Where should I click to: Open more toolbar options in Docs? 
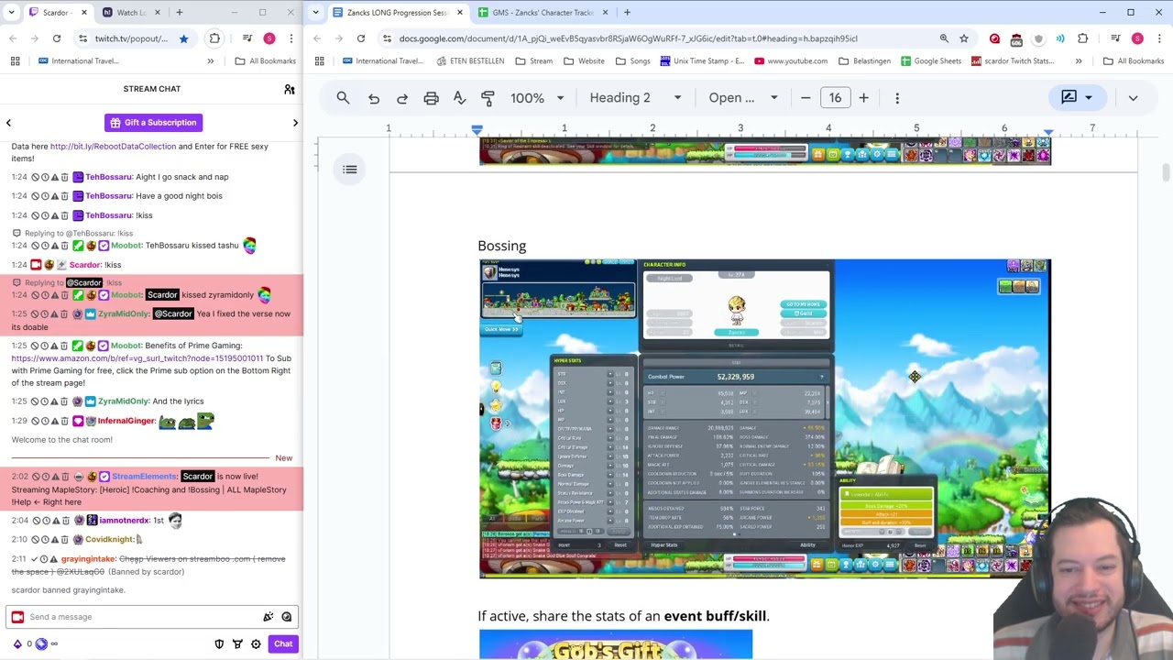[x=897, y=98]
